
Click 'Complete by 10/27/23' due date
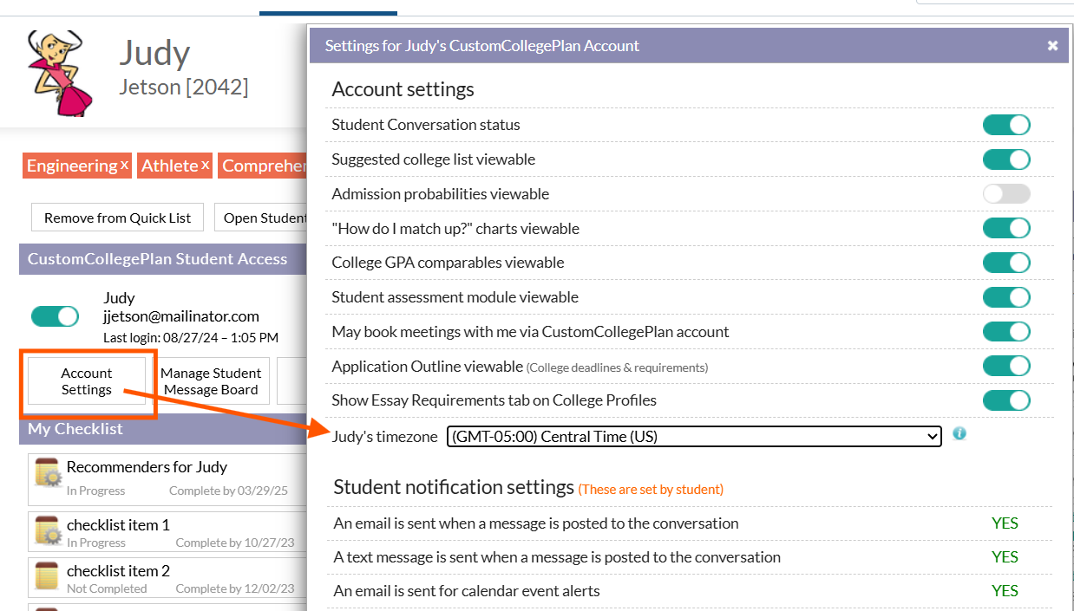pyautogui.click(x=235, y=543)
